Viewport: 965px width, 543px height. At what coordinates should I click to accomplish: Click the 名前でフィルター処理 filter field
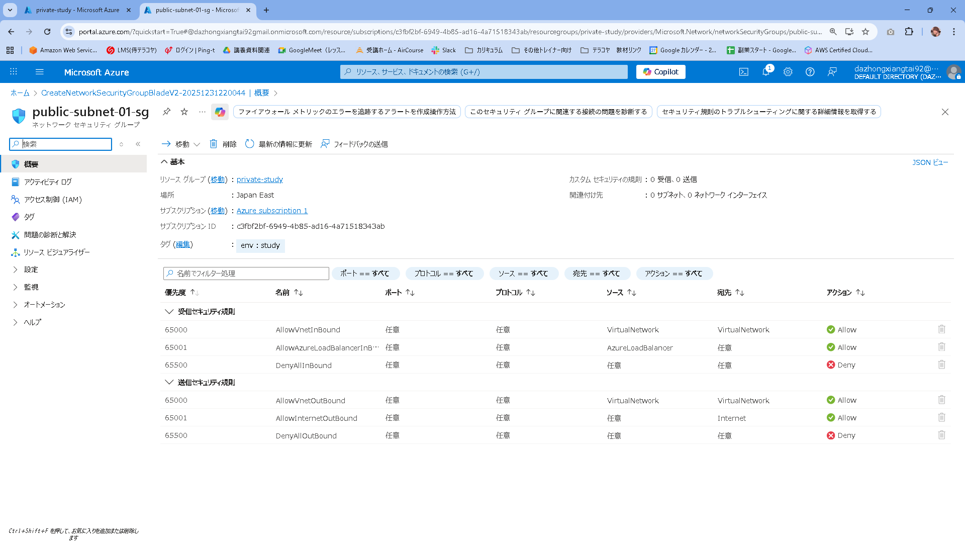(x=246, y=274)
